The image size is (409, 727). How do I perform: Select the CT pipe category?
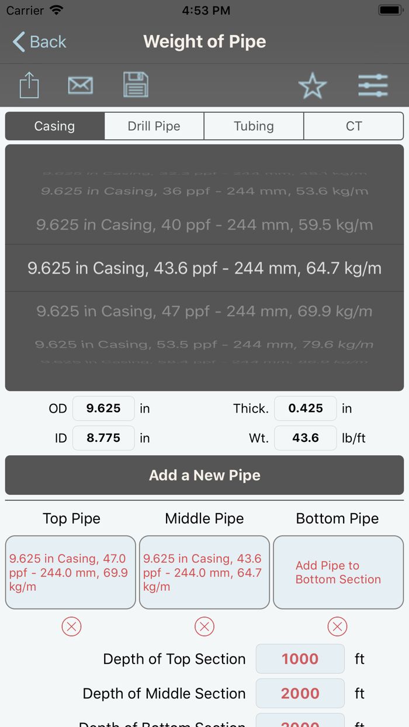coord(353,126)
